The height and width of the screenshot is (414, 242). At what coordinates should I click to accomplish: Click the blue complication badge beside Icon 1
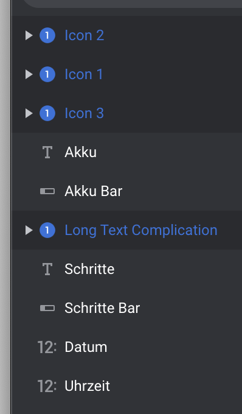(x=47, y=74)
